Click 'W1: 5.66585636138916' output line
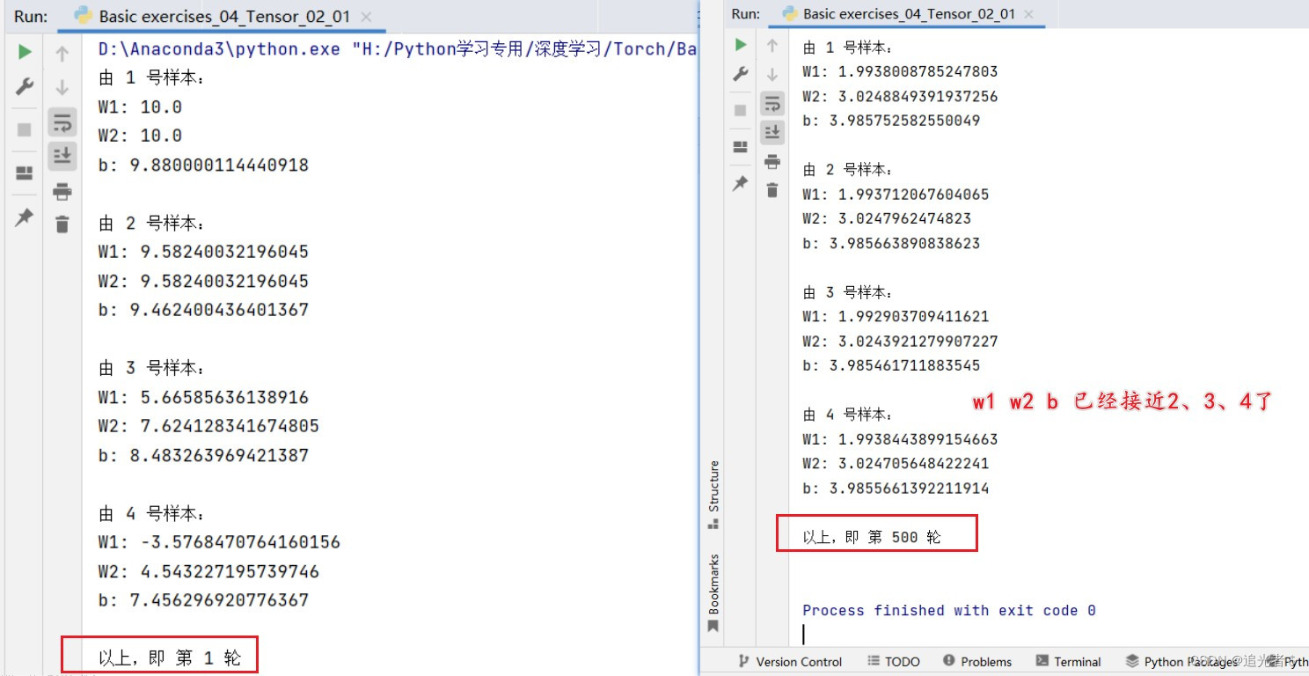Viewport: 1309px width, 676px height. tap(203, 397)
